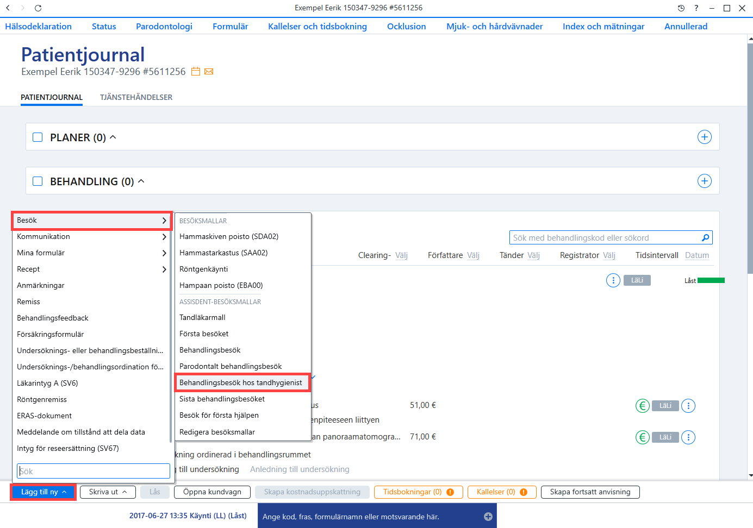
Task: Open the Skriva ut dropdown
Action: click(x=108, y=492)
